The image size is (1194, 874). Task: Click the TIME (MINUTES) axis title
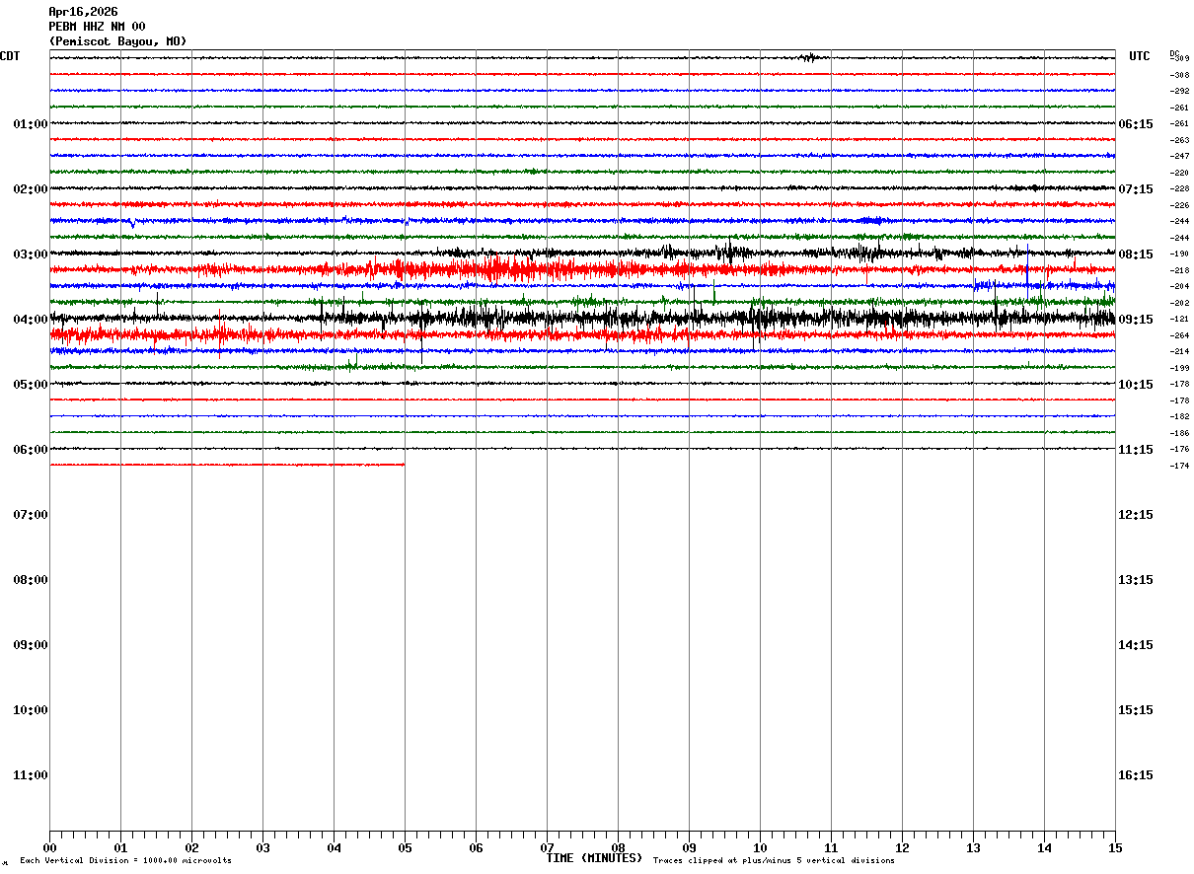pyautogui.click(x=594, y=858)
